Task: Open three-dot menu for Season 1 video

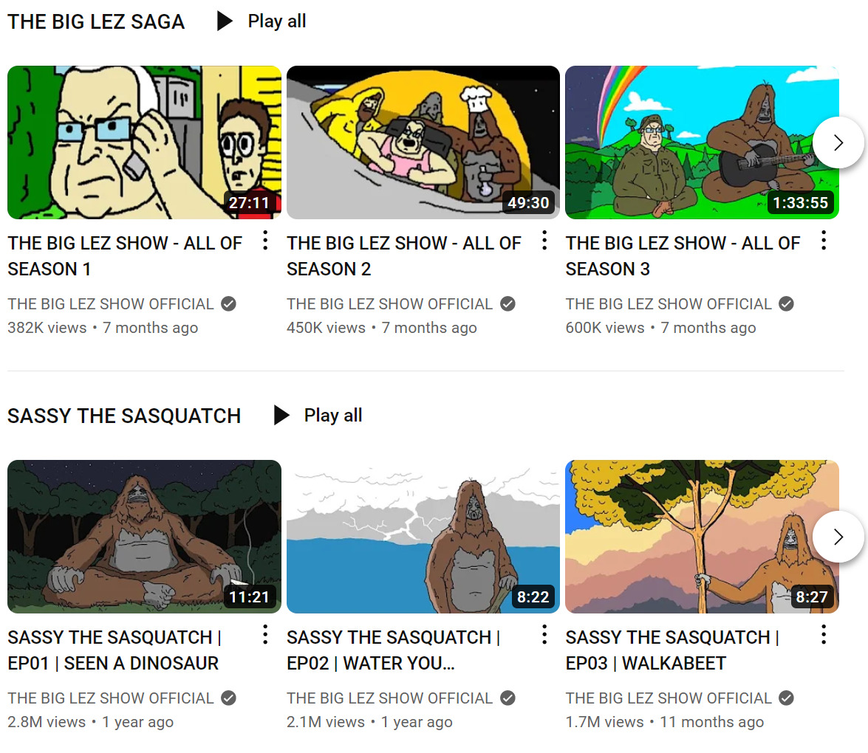Action: (266, 241)
